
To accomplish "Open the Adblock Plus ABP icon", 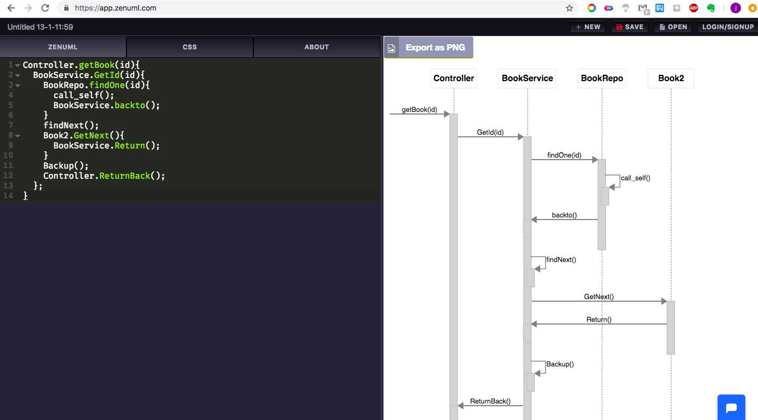I will pos(694,8).
